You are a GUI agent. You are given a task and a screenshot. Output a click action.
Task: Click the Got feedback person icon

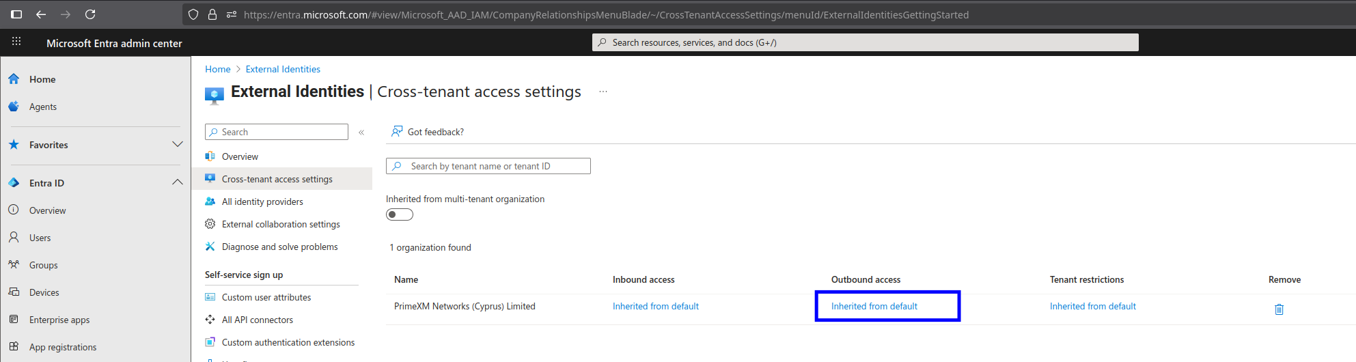point(397,132)
